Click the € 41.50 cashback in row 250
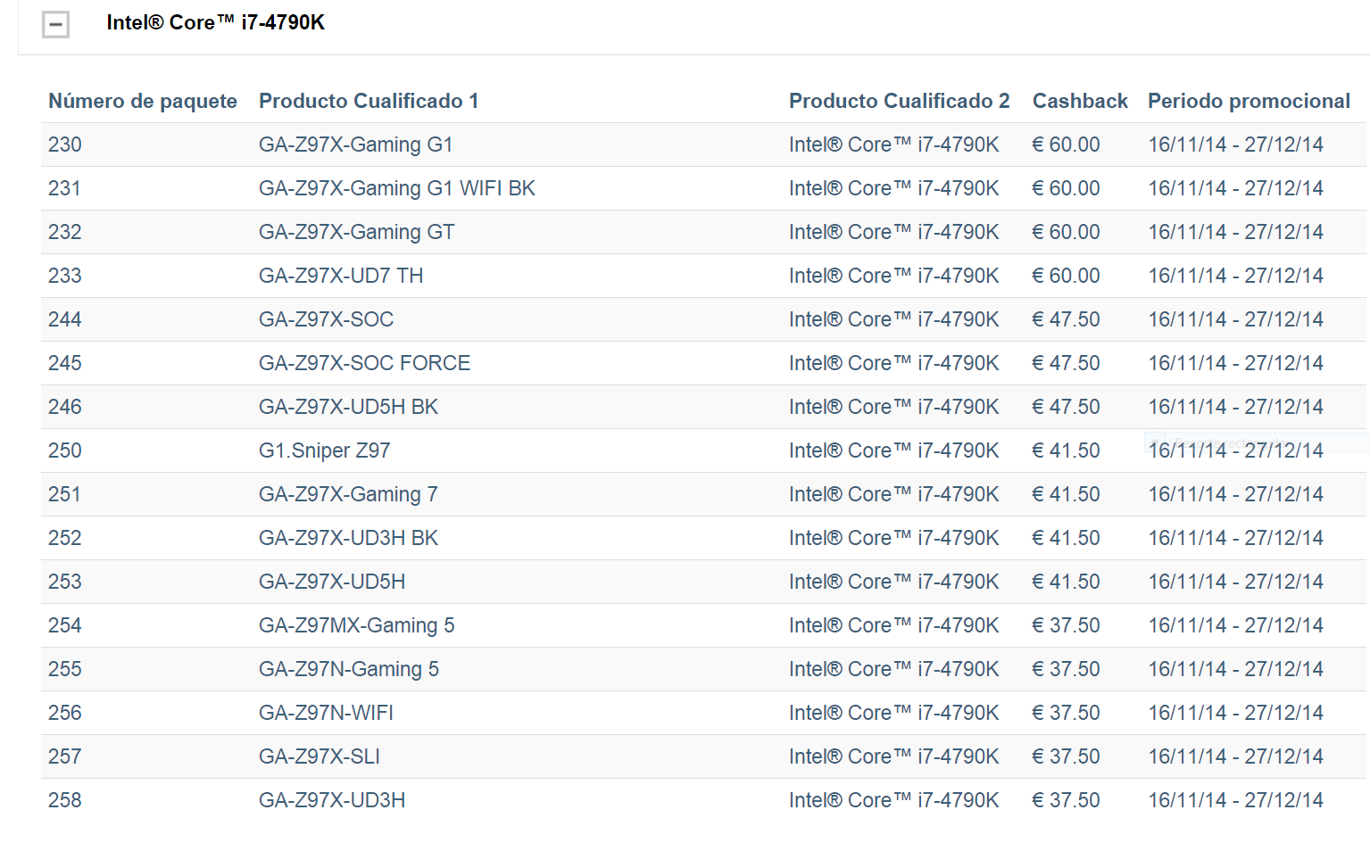Viewport: 1370px width, 843px height. click(x=1067, y=450)
